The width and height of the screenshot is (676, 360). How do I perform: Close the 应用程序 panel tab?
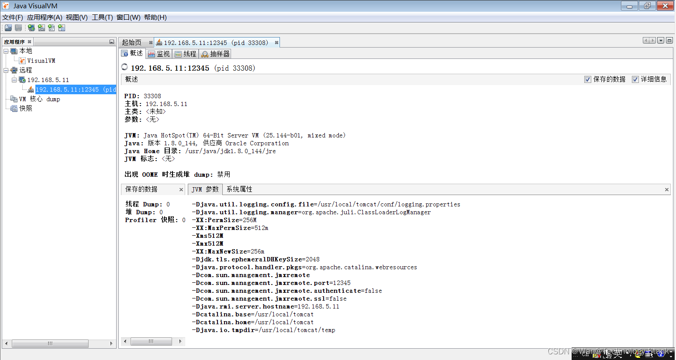30,42
